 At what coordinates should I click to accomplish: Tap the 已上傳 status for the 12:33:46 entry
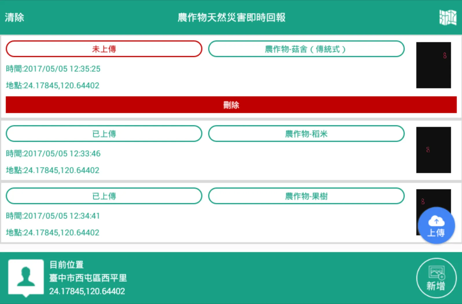[x=104, y=134]
